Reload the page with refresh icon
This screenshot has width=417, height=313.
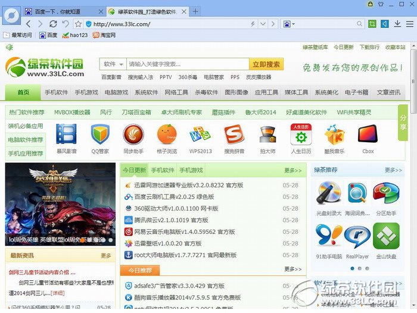53,24
